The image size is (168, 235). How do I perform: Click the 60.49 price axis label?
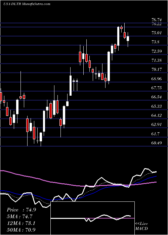pos(157,143)
